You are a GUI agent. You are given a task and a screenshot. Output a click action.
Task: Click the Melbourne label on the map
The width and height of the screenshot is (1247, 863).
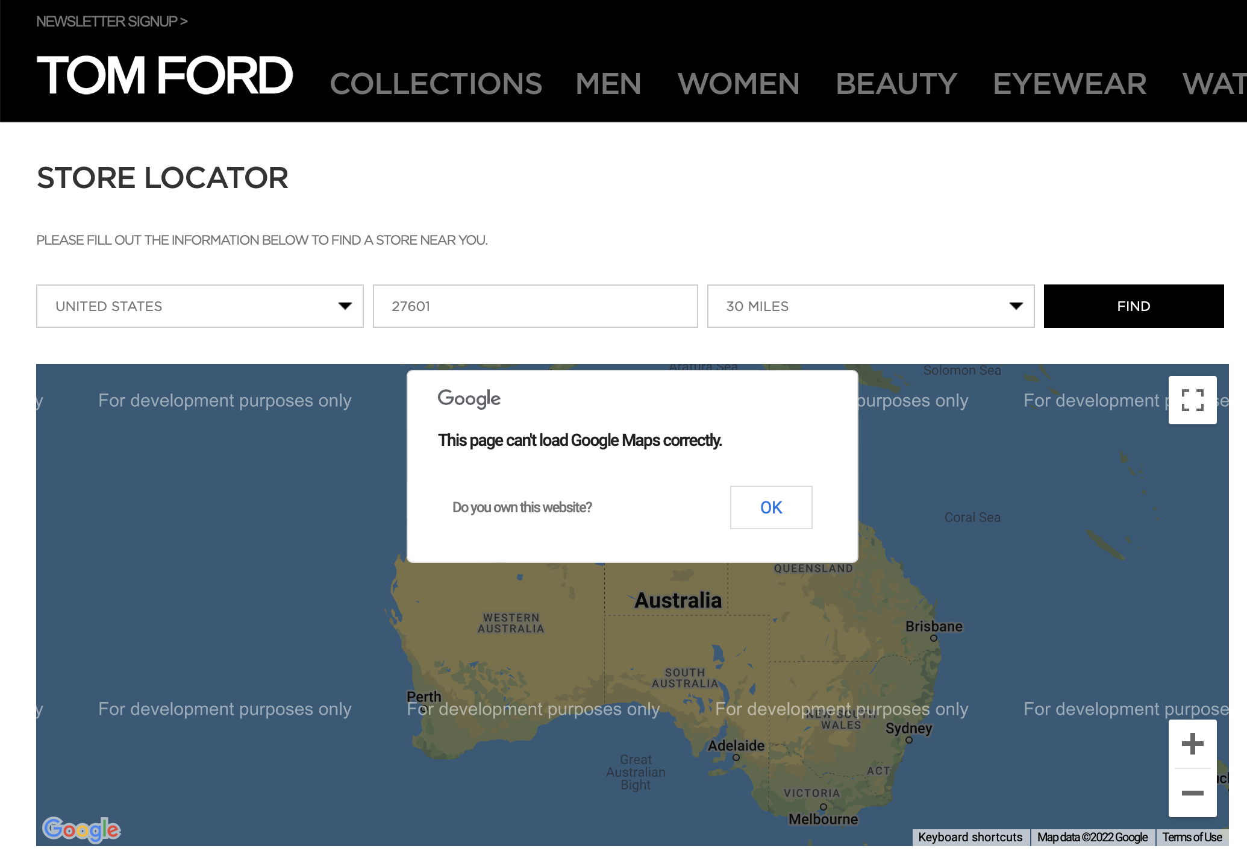823,819
